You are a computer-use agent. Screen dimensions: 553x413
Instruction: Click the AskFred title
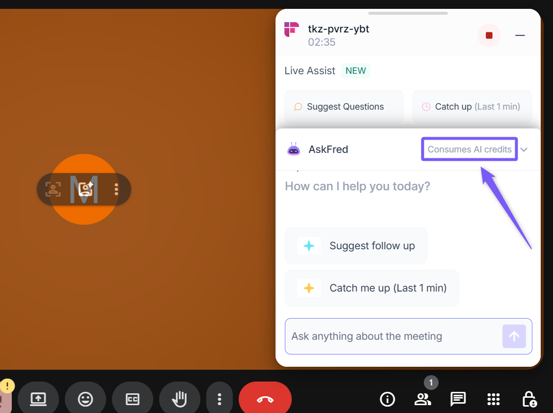pos(328,149)
